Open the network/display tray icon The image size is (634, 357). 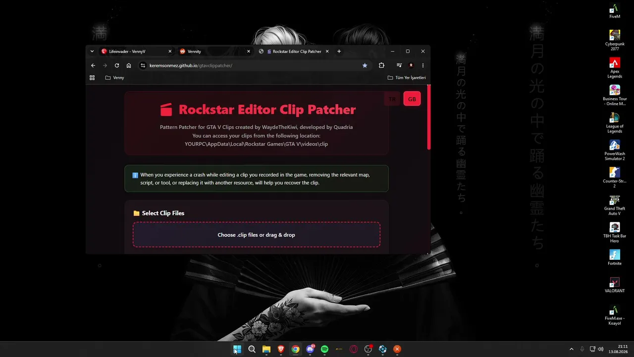pyautogui.click(x=593, y=349)
